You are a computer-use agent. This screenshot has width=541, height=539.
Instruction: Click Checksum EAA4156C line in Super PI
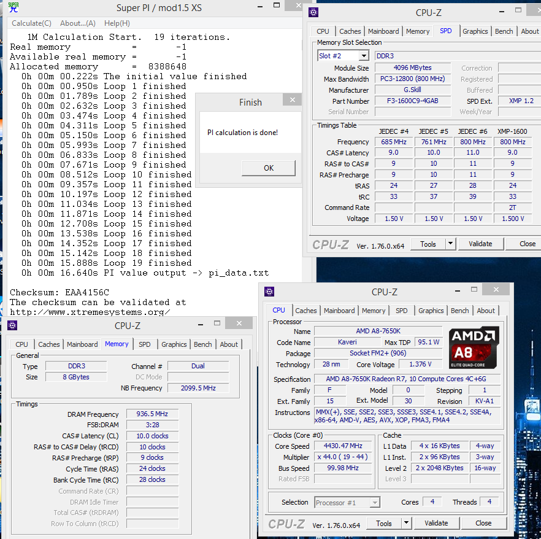point(59,292)
